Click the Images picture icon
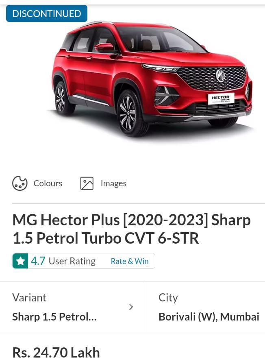Viewport: 265px width, 362px height. pyautogui.click(x=87, y=183)
